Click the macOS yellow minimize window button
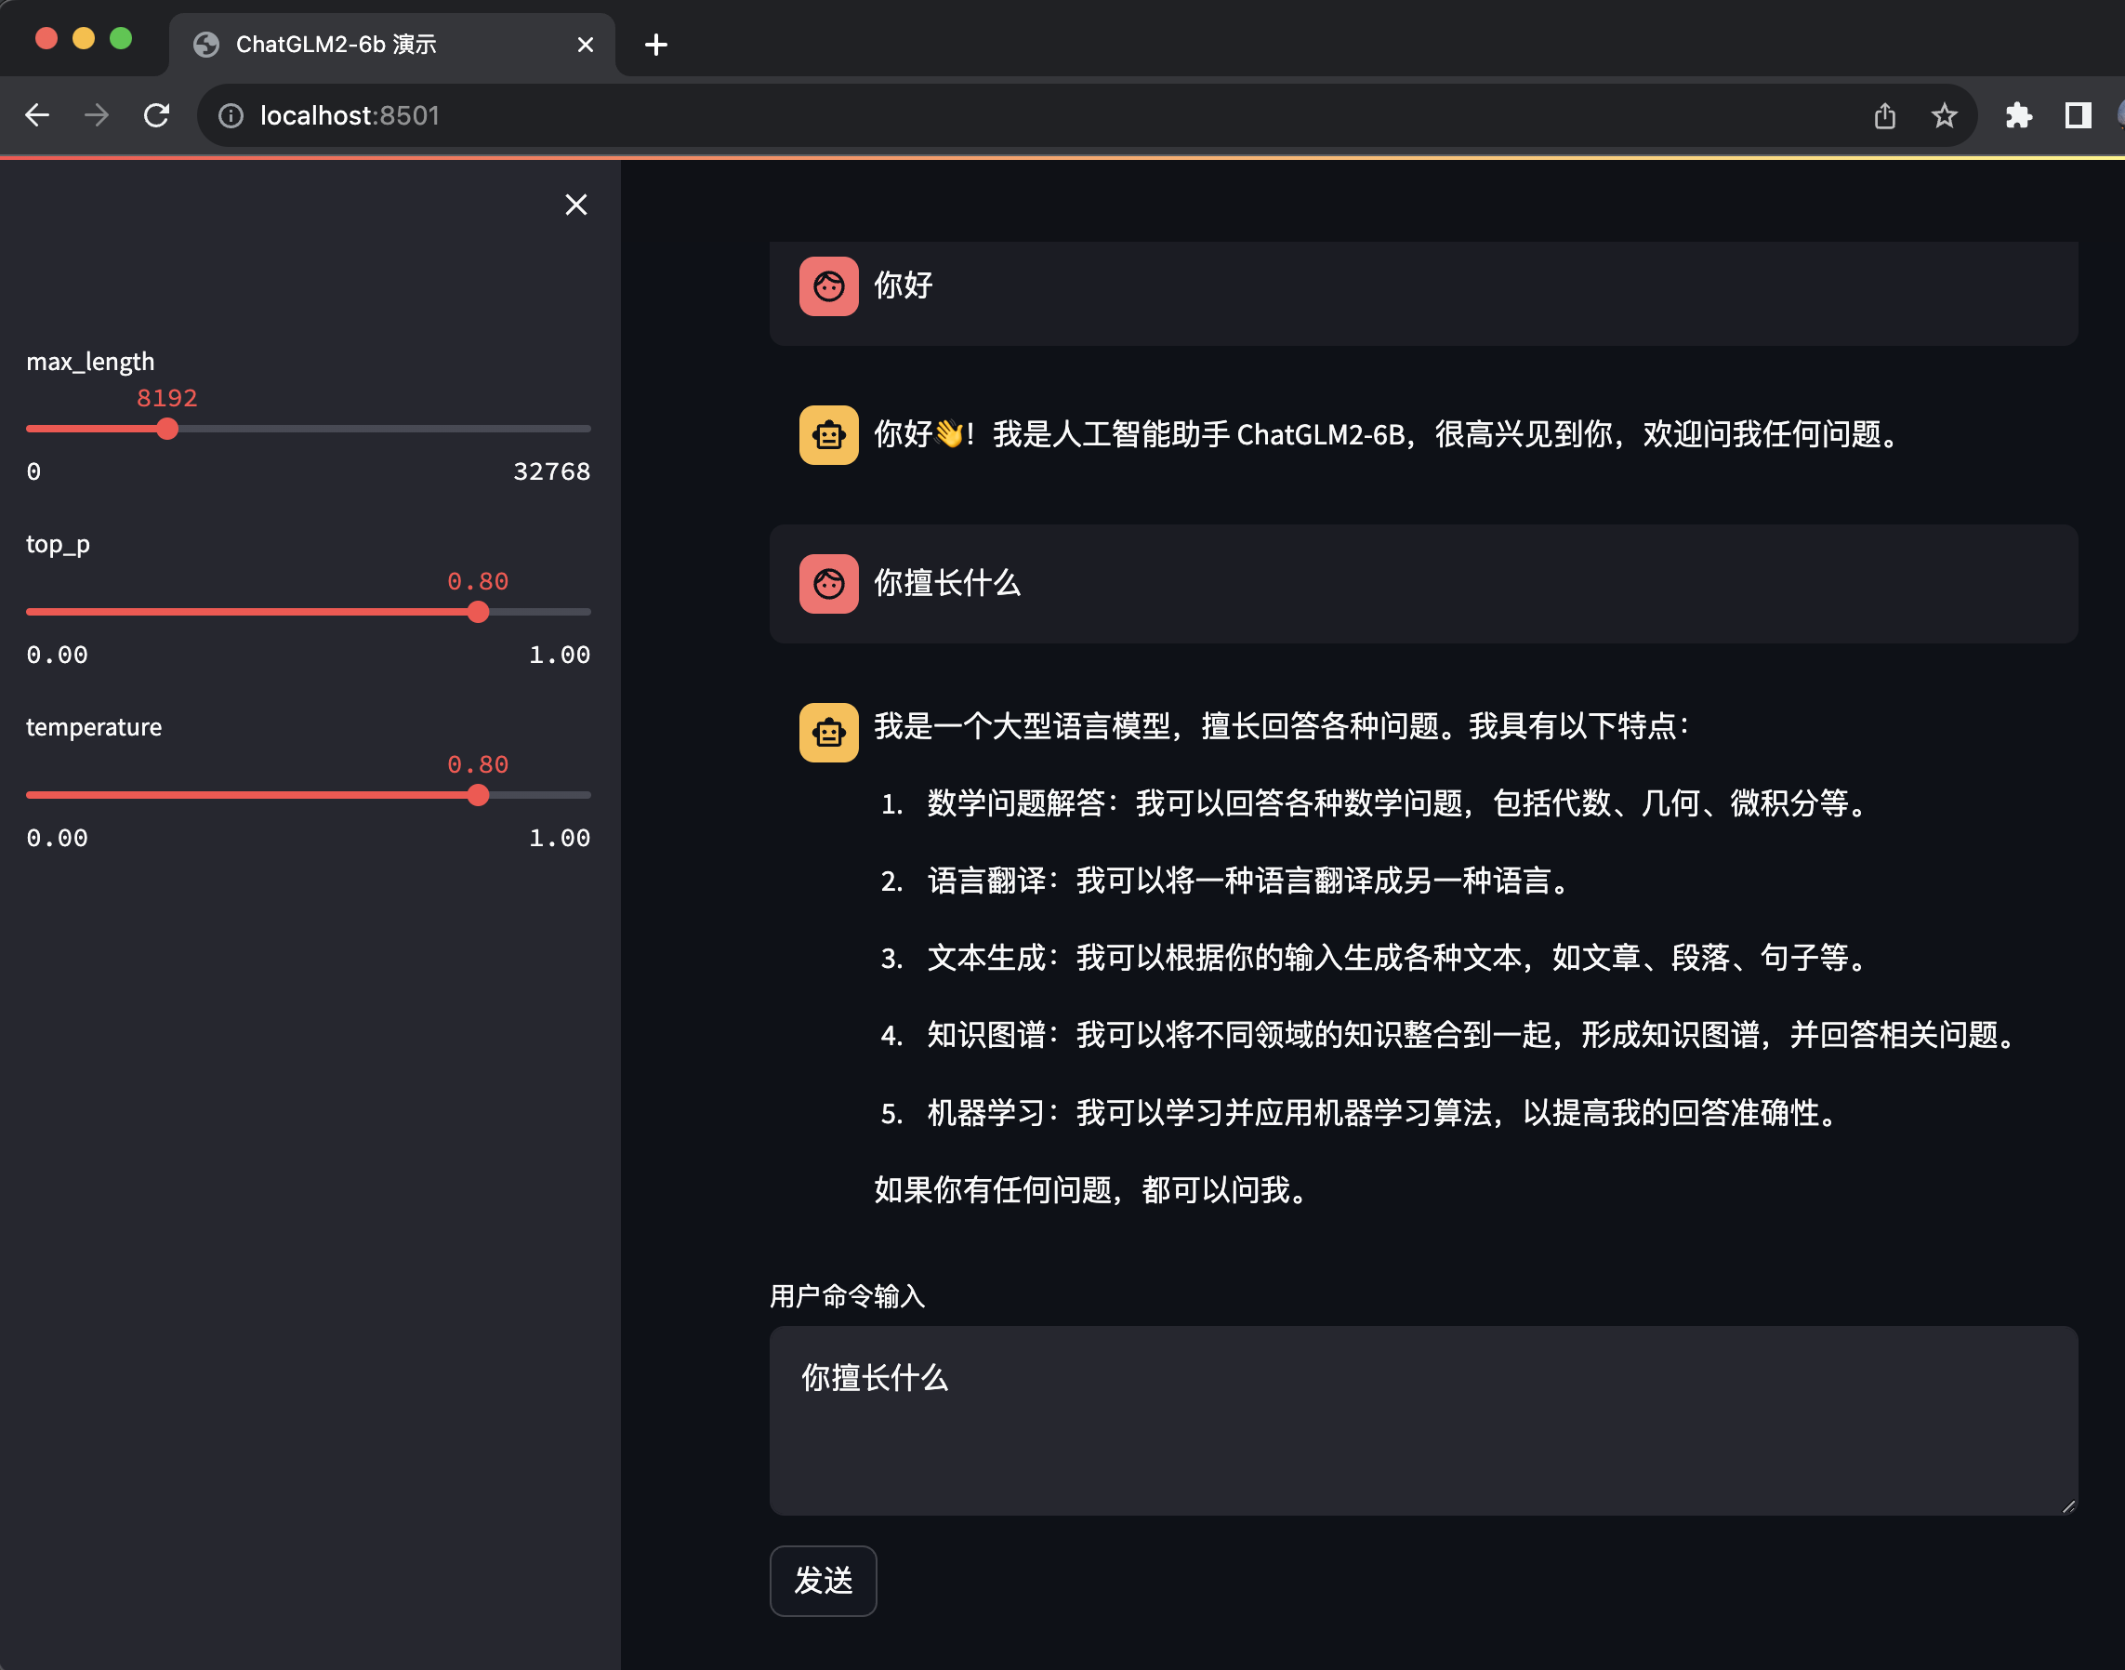This screenshot has height=1670, width=2125. [84, 39]
